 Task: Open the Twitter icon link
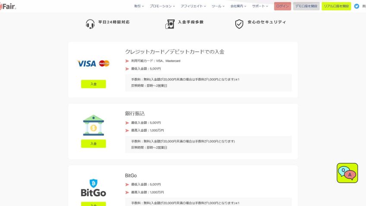click(x=357, y=6)
